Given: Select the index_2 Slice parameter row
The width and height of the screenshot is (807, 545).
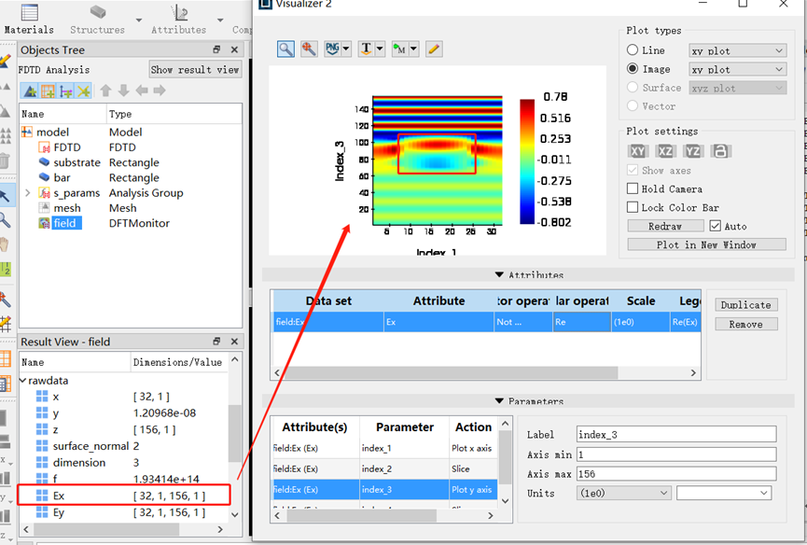Looking at the screenshot, I should pos(385,468).
